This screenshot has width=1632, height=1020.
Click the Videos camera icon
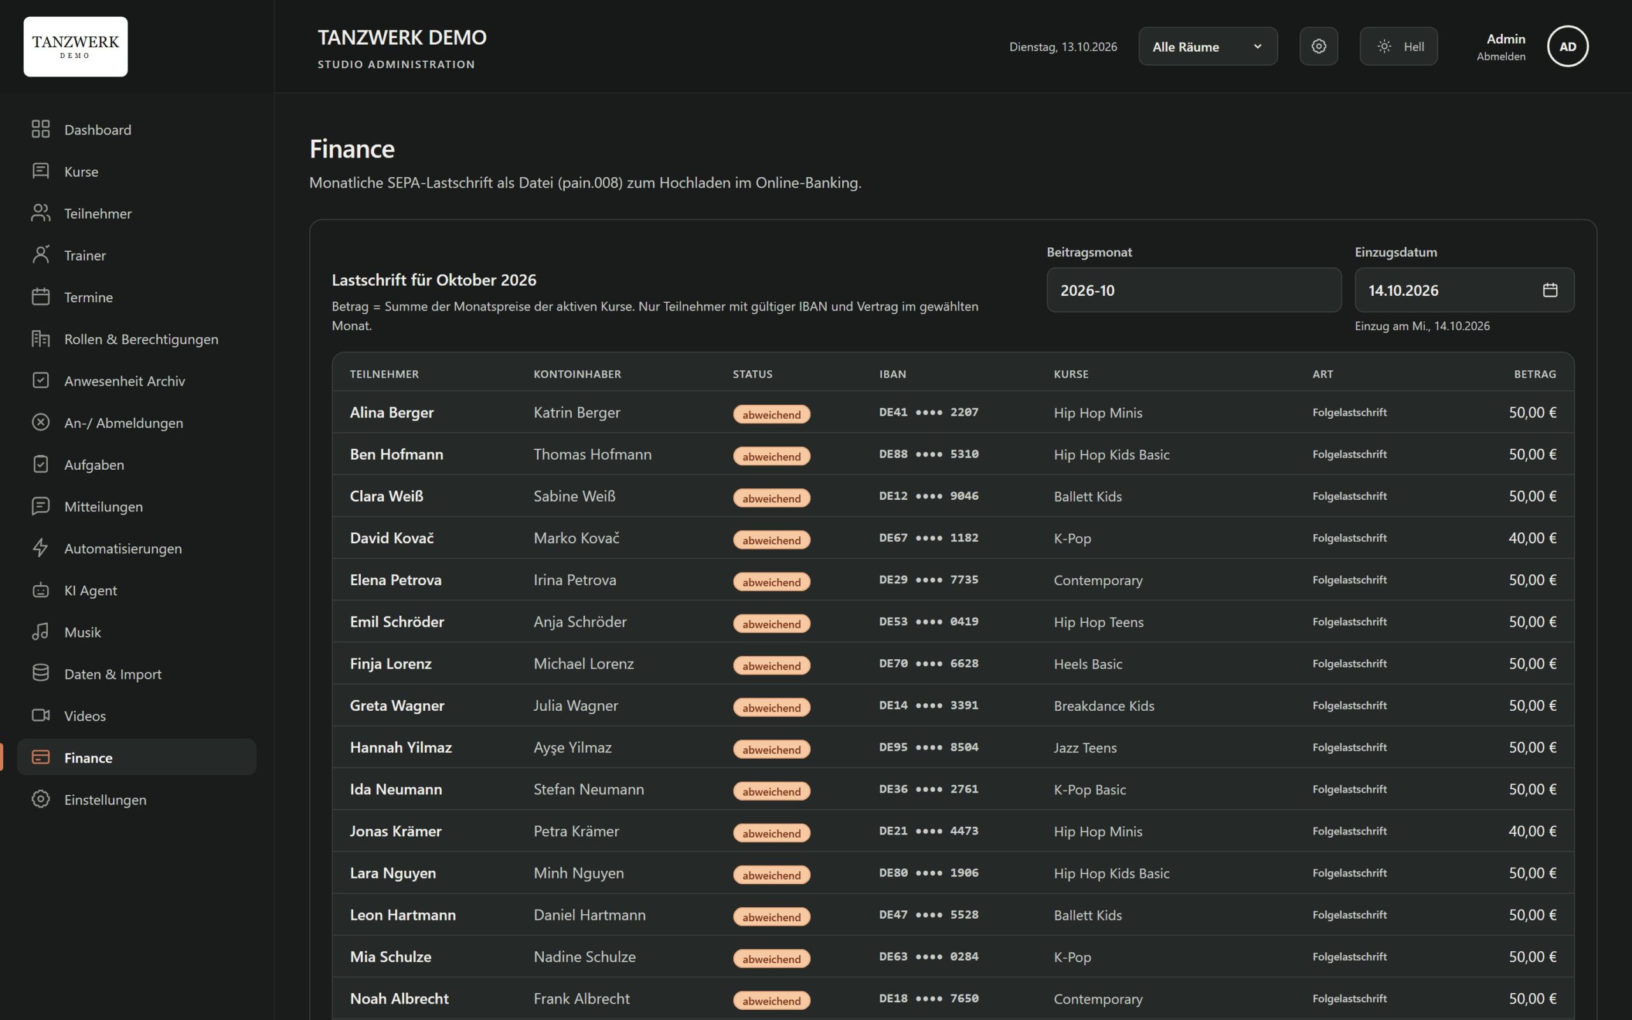[x=40, y=715]
